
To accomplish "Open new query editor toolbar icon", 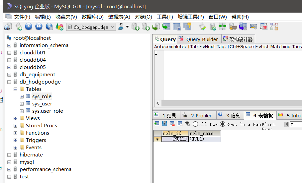I will (x=19, y=27).
